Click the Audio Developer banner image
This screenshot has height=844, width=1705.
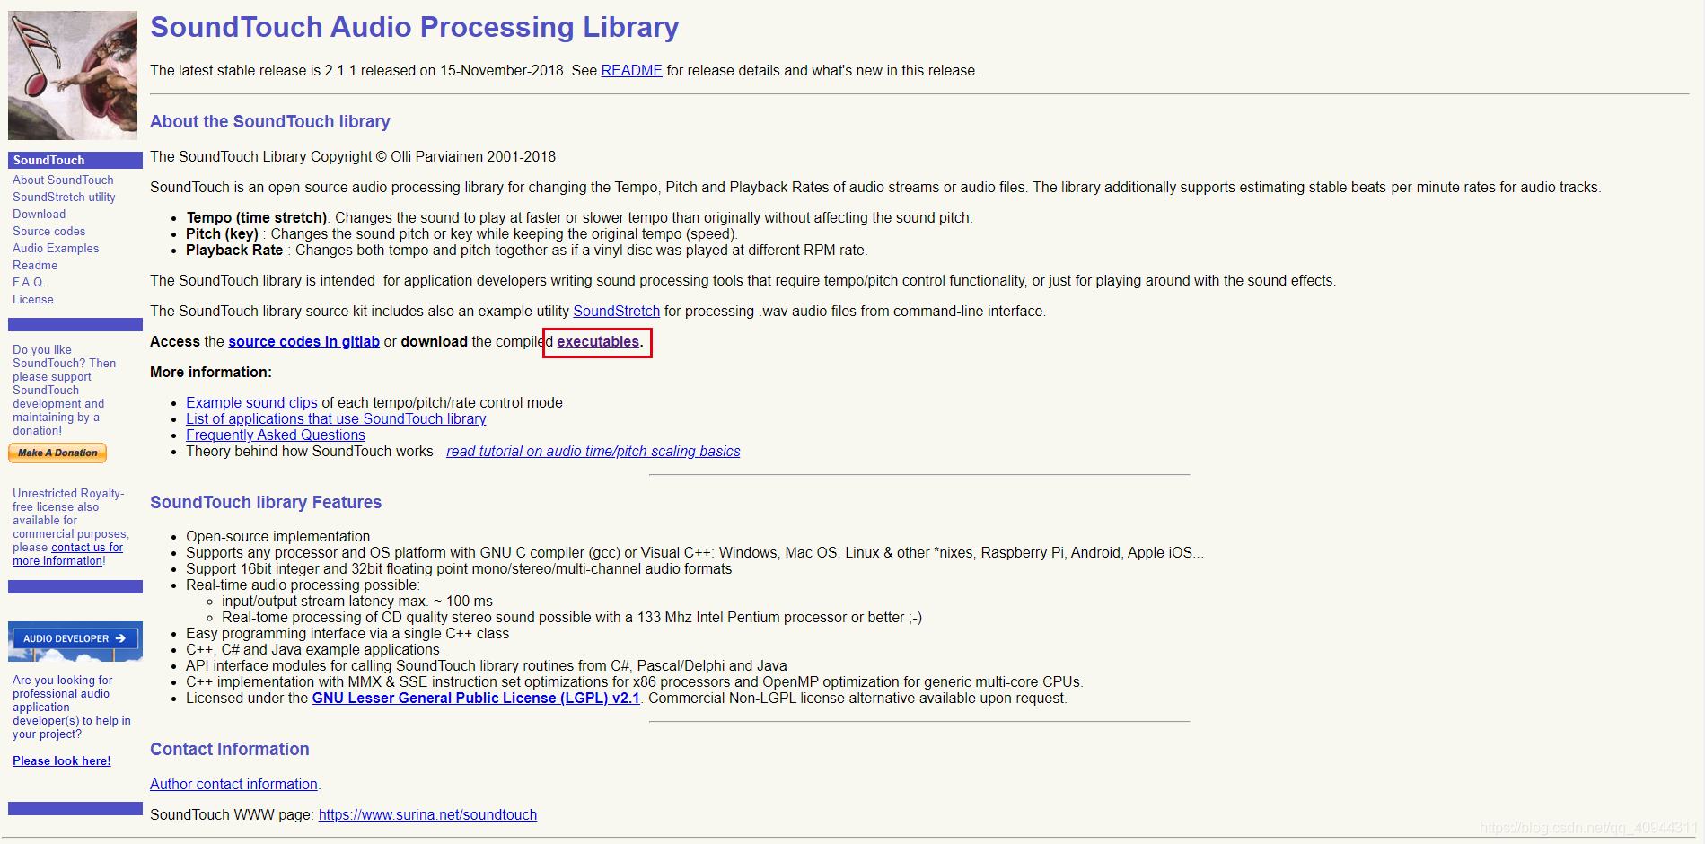(75, 641)
